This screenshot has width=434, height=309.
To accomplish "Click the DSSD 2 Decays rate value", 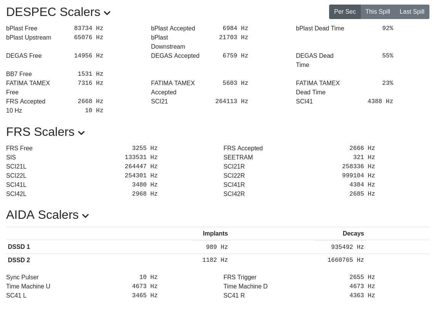I will [x=346, y=260].
